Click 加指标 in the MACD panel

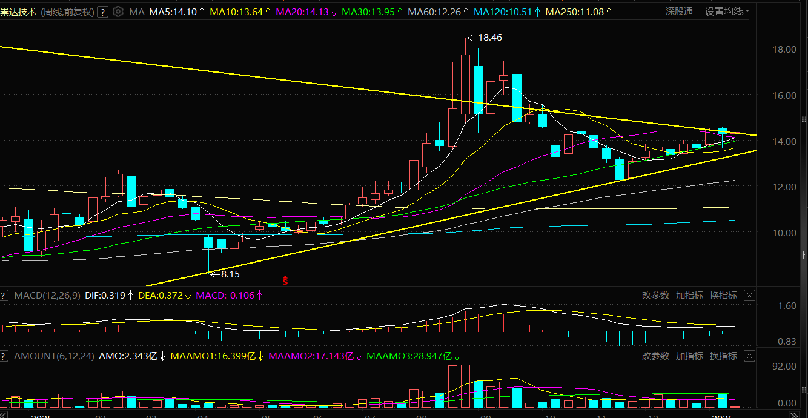[689, 296]
